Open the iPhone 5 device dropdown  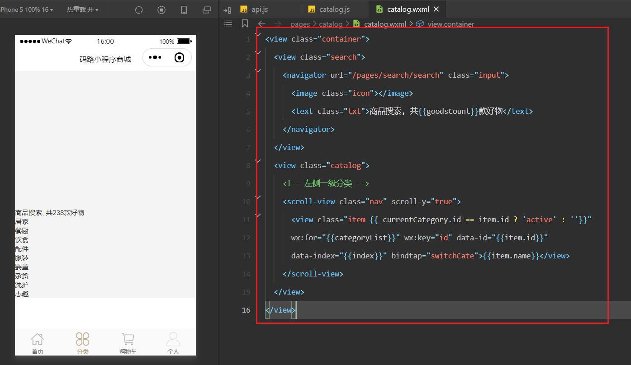coord(26,9)
